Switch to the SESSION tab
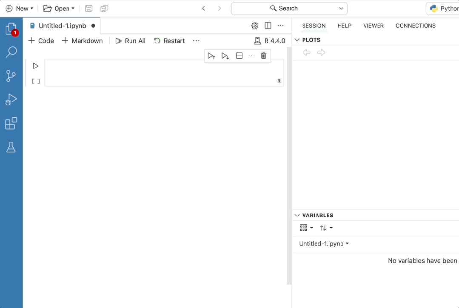Image resolution: width=459 pixels, height=308 pixels. click(314, 26)
